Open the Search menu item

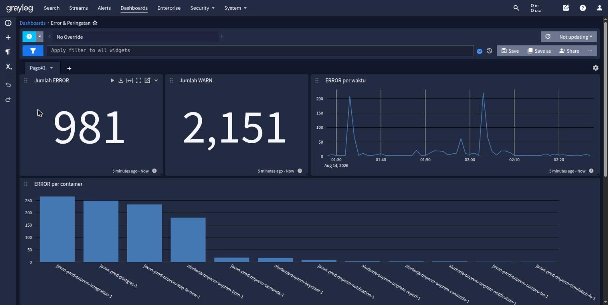point(52,8)
